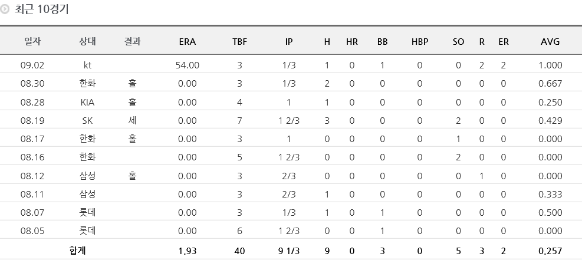The image size is (582, 260).
Task: Click the 09.02 date cell
Action: 32,65
